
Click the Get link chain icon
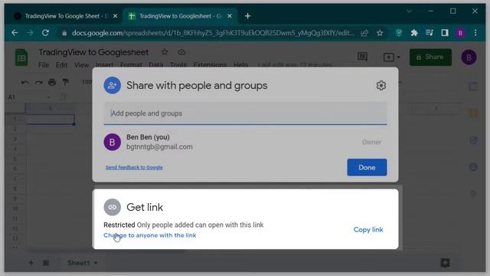coord(113,207)
